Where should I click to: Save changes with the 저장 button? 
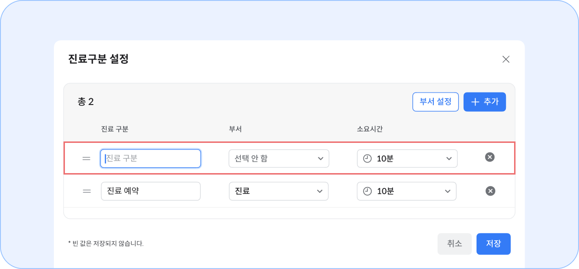pos(493,244)
